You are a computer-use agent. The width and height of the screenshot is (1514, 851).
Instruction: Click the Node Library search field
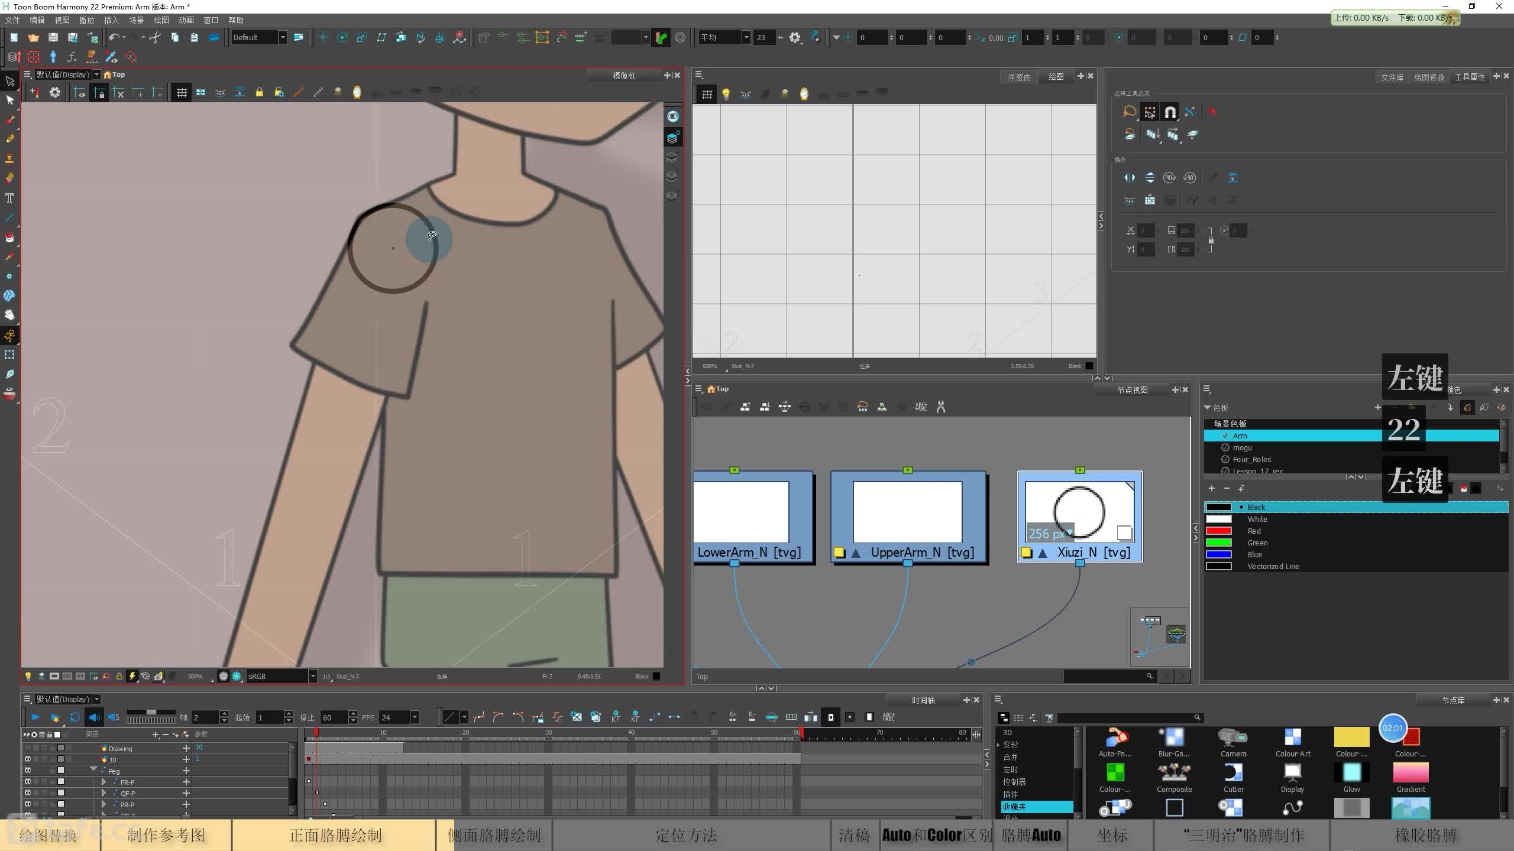(1130, 717)
